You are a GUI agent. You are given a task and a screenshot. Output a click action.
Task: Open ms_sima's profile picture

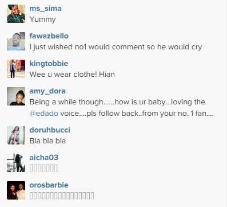pyautogui.click(x=16, y=14)
